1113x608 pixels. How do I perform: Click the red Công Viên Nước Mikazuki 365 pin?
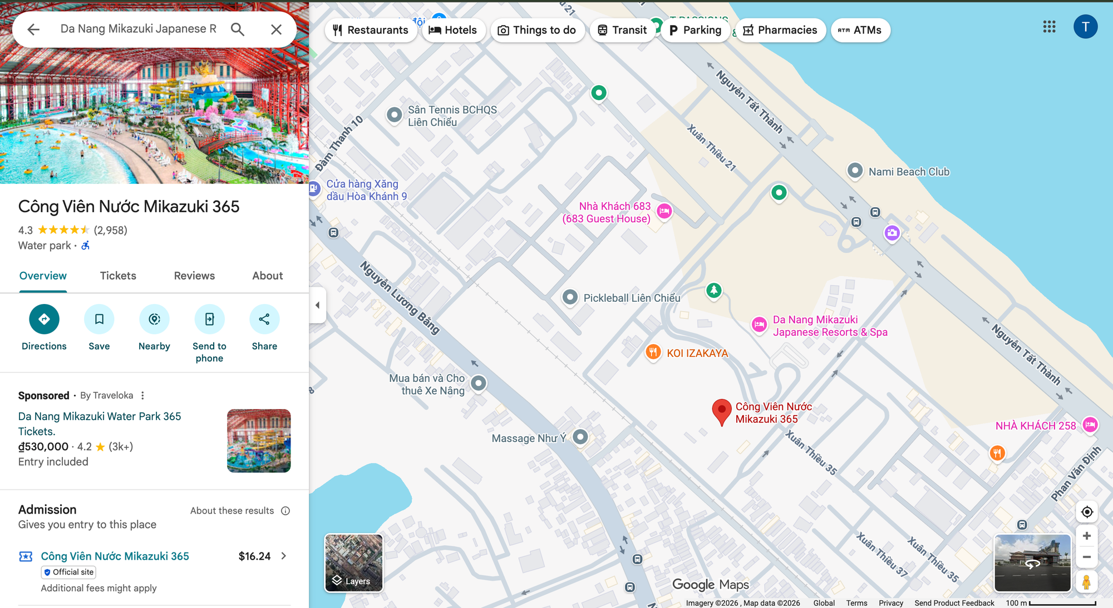point(722,412)
